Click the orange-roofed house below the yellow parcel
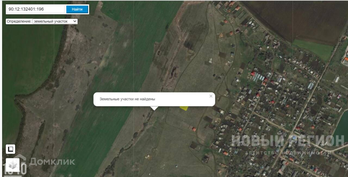Viewport: 348px width, 177px height. (194, 129)
